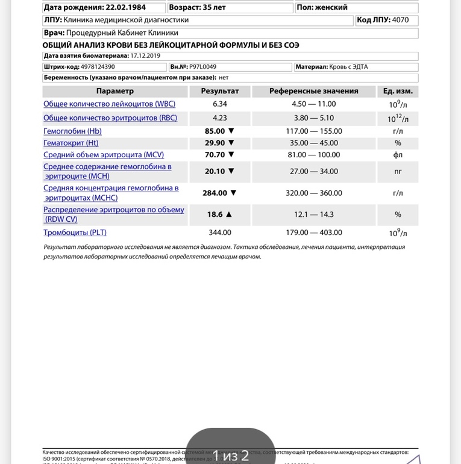The width and height of the screenshot is (461, 464).
Task: Tap the '1 из 2' page indicator
Action: pyautogui.click(x=230, y=455)
